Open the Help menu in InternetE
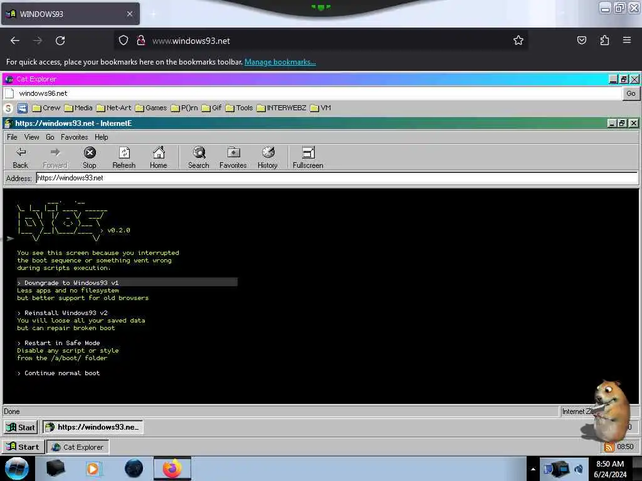Viewport: 642px width, 481px height. [101, 137]
